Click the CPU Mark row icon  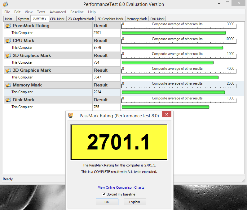pyautogui.click(x=8, y=41)
